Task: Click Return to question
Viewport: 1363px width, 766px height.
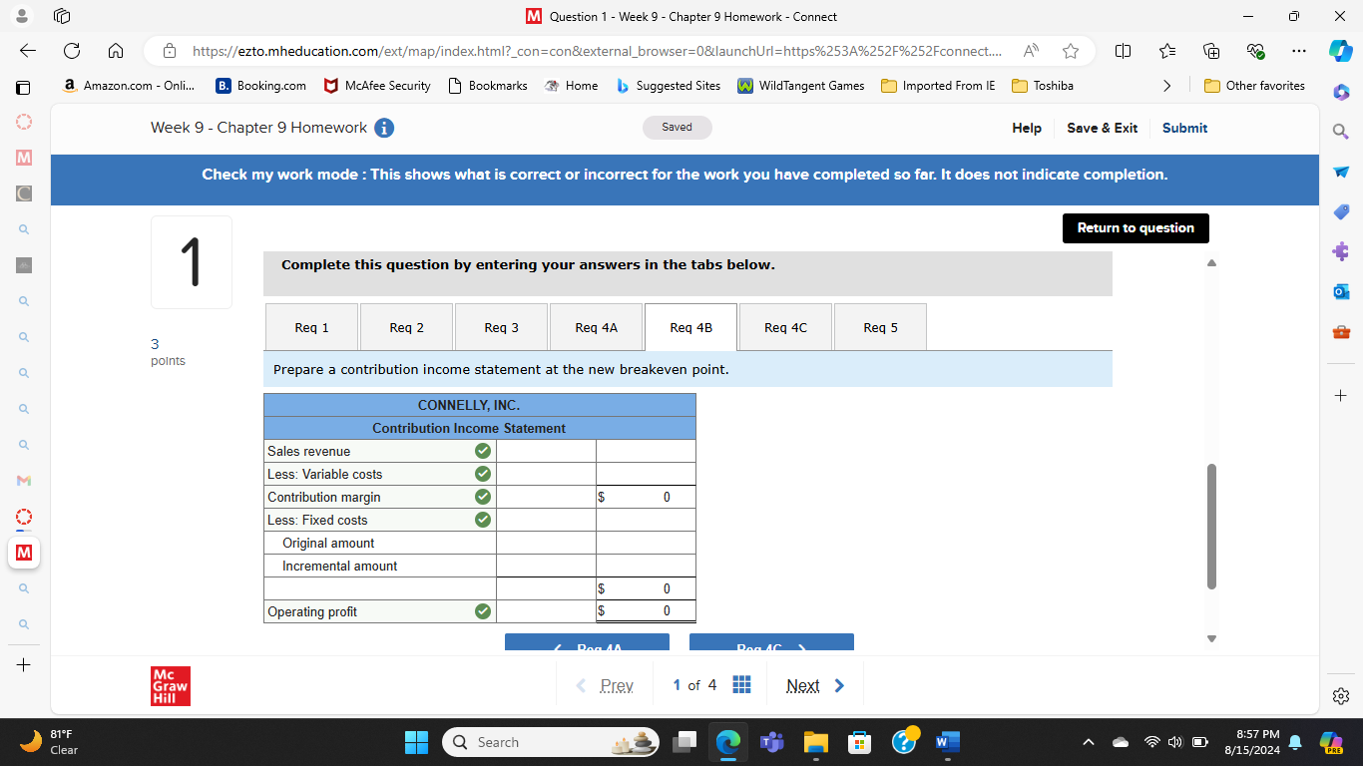Action: [x=1136, y=228]
